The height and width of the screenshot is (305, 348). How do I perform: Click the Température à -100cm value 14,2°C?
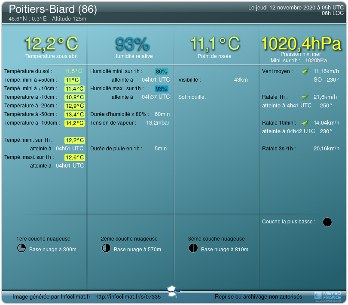tap(75, 123)
